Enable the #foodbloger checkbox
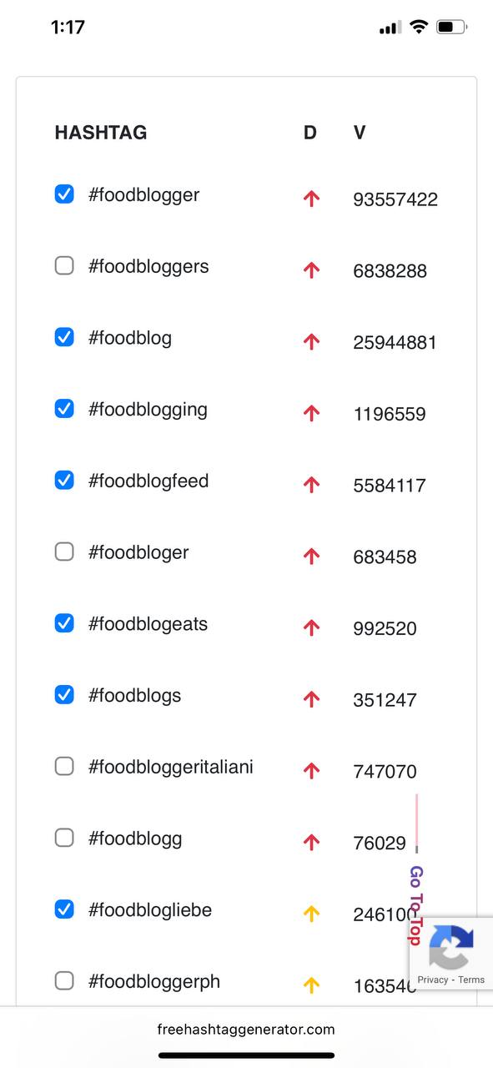Screen dimensions: 493x1068 pyautogui.click(x=64, y=552)
